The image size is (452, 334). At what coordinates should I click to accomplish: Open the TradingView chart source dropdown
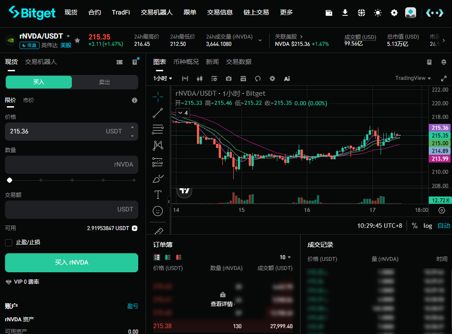(413, 78)
